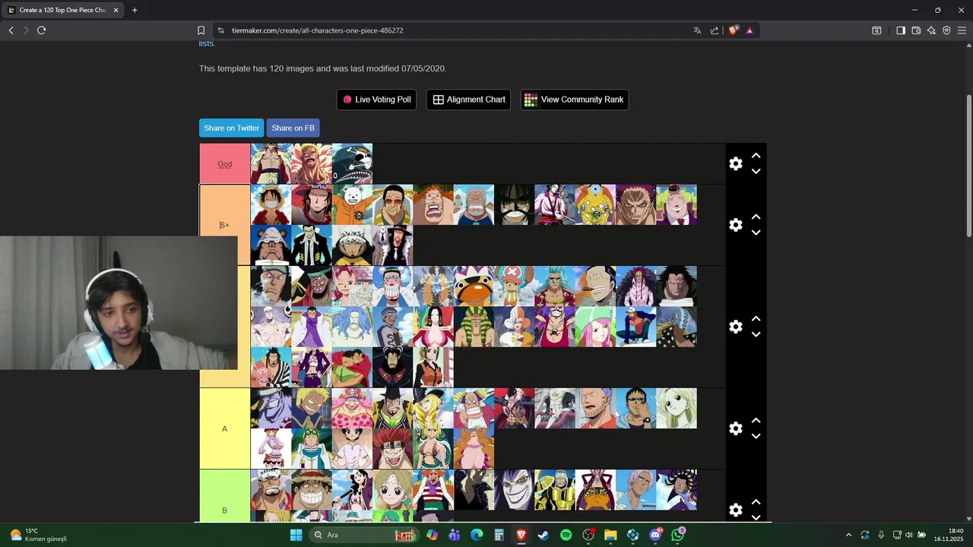Image resolution: width=973 pixels, height=547 pixels.
Task: Open the browser hamburger menu
Action: click(x=962, y=30)
